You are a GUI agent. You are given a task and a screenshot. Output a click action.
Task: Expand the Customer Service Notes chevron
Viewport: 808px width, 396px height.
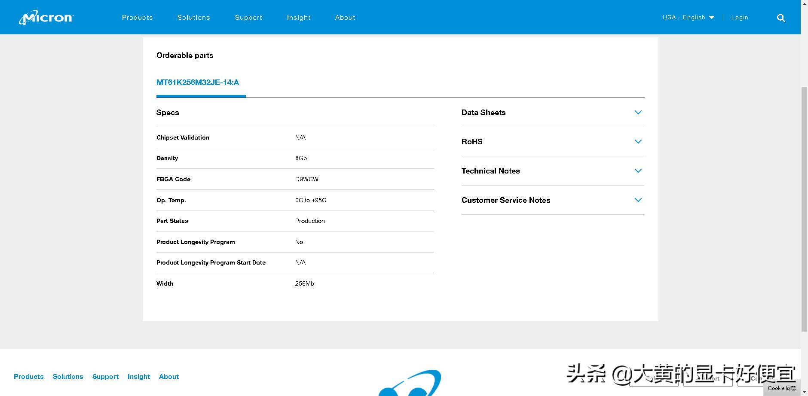click(638, 200)
